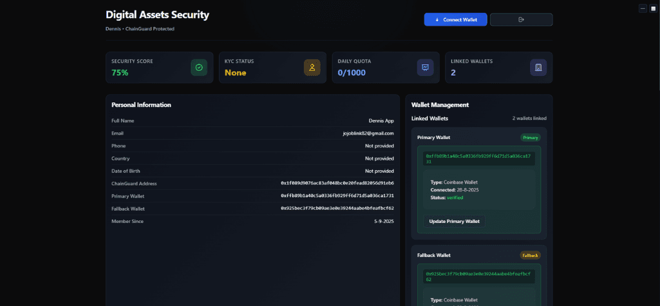Click the ChainGuard Address hash value
Screen dimensions: 660x306
point(337,184)
